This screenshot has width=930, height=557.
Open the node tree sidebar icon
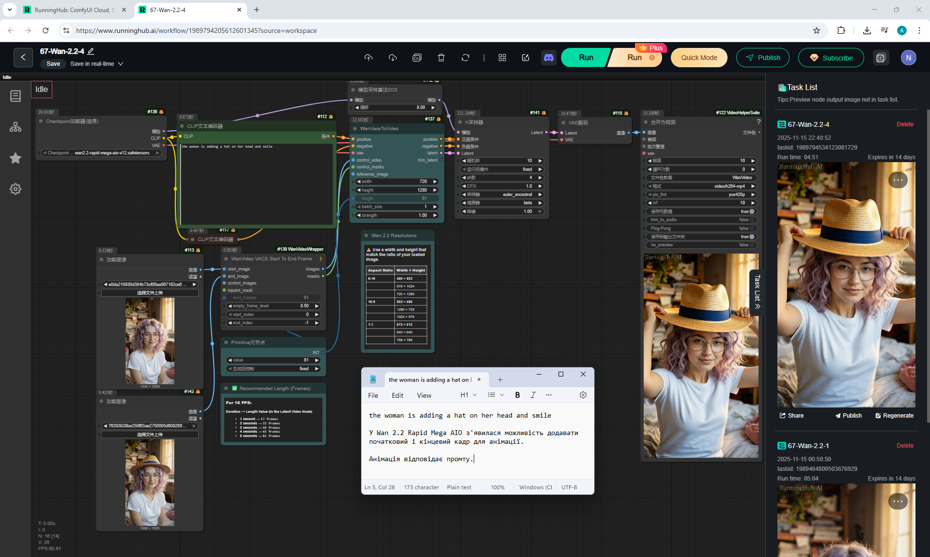click(15, 127)
